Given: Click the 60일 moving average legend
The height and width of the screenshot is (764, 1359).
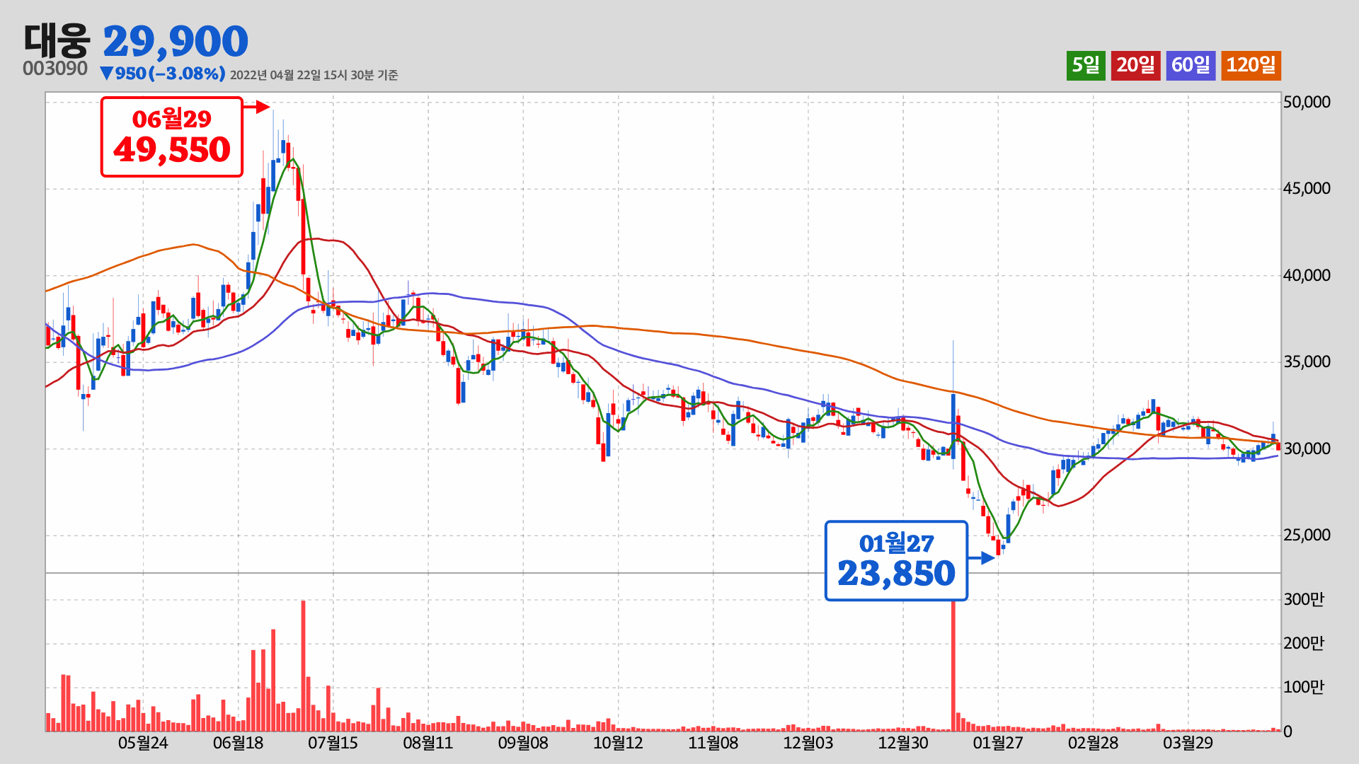Looking at the screenshot, I should (1191, 66).
